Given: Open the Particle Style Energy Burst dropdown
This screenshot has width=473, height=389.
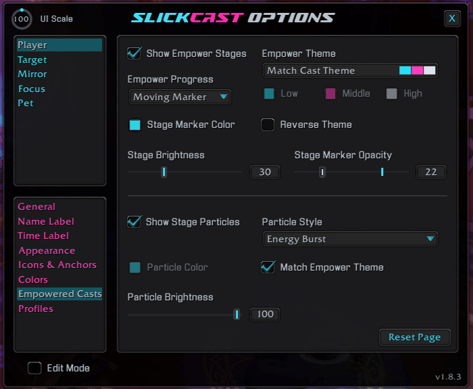Looking at the screenshot, I should (x=350, y=239).
